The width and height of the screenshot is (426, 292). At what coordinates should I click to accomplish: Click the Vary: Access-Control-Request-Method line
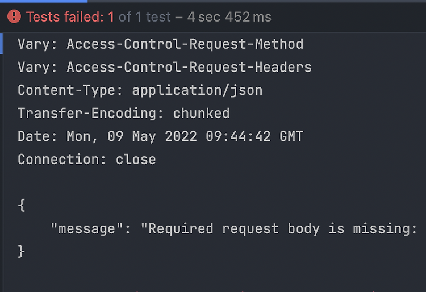tap(161, 44)
